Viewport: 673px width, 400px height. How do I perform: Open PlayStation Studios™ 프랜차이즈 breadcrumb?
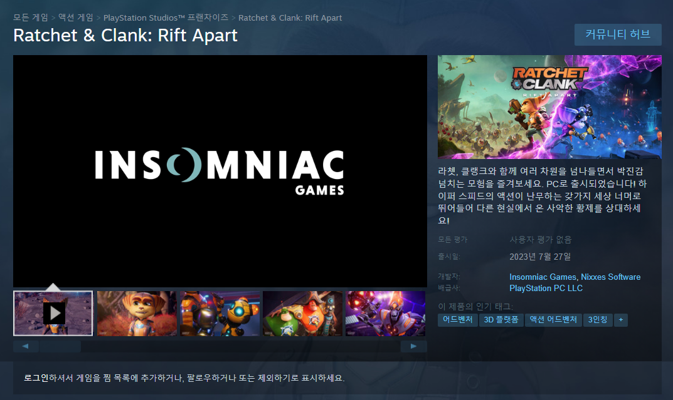tap(166, 18)
